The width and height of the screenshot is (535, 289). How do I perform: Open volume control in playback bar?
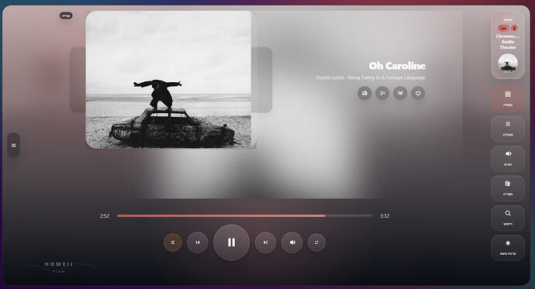click(x=292, y=243)
